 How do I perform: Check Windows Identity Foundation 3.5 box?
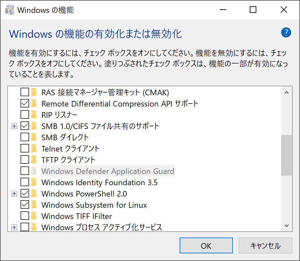tap(25, 182)
